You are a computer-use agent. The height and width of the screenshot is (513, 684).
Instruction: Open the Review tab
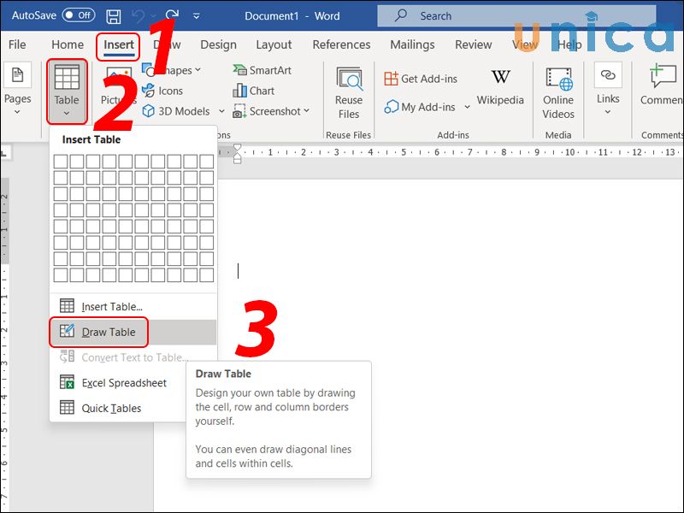click(x=474, y=44)
